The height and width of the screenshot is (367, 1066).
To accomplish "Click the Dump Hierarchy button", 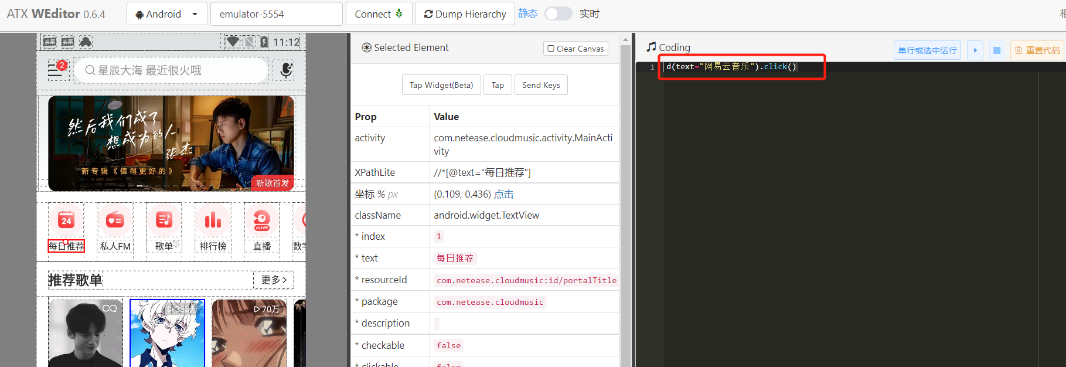I will [465, 14].
